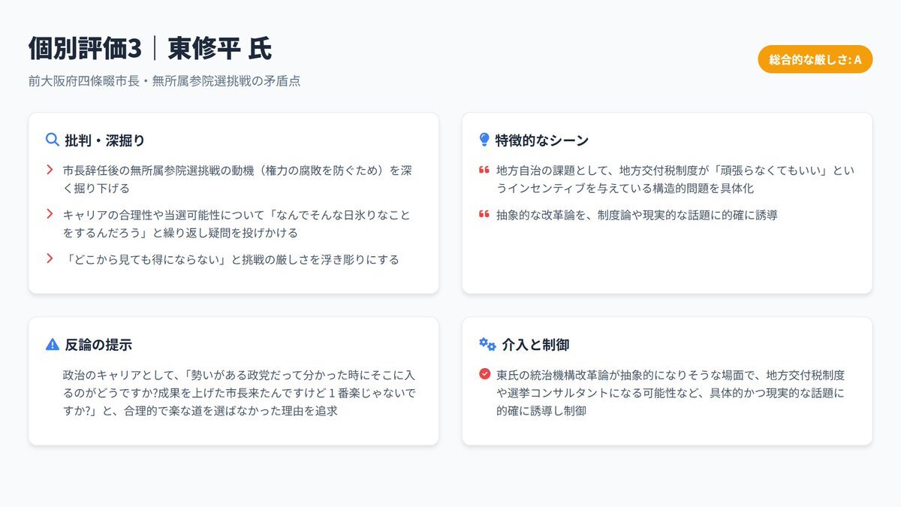Click the quote icon before 抽象的な改革論
The height and width of the screenshot is (507, 901).
[484, 215]
